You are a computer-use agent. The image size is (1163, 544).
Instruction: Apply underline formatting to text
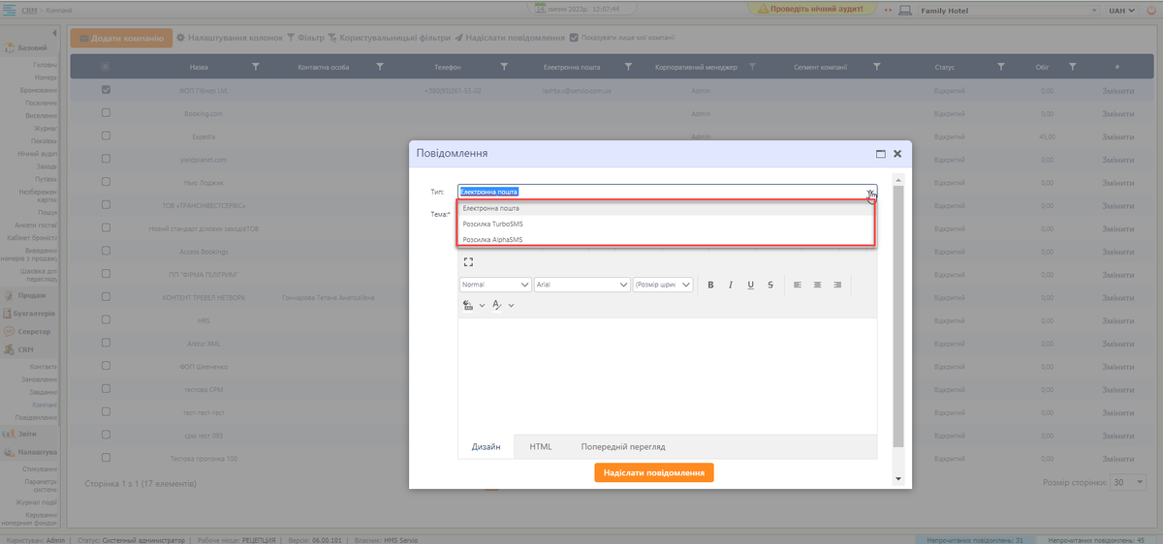tap(750, 285)
